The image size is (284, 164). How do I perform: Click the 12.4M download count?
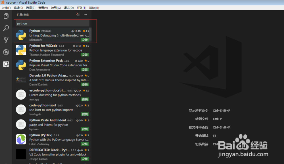76,31
